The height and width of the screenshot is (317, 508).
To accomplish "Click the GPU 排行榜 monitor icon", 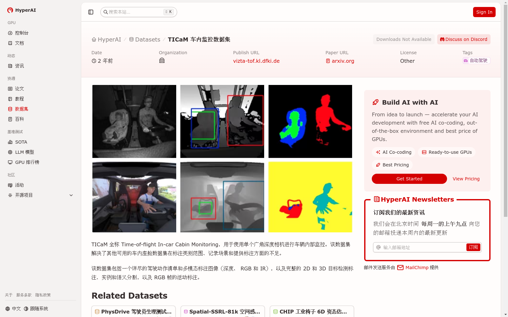I will 10,162.
